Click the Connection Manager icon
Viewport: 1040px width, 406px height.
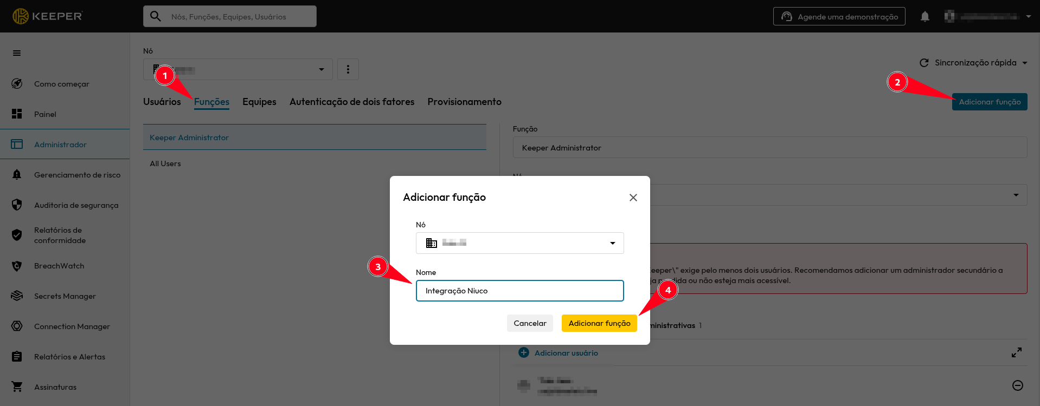(x=17, y=326)
